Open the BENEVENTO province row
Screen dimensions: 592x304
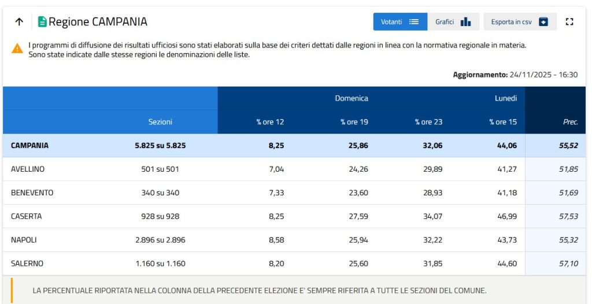click(32, 193)
